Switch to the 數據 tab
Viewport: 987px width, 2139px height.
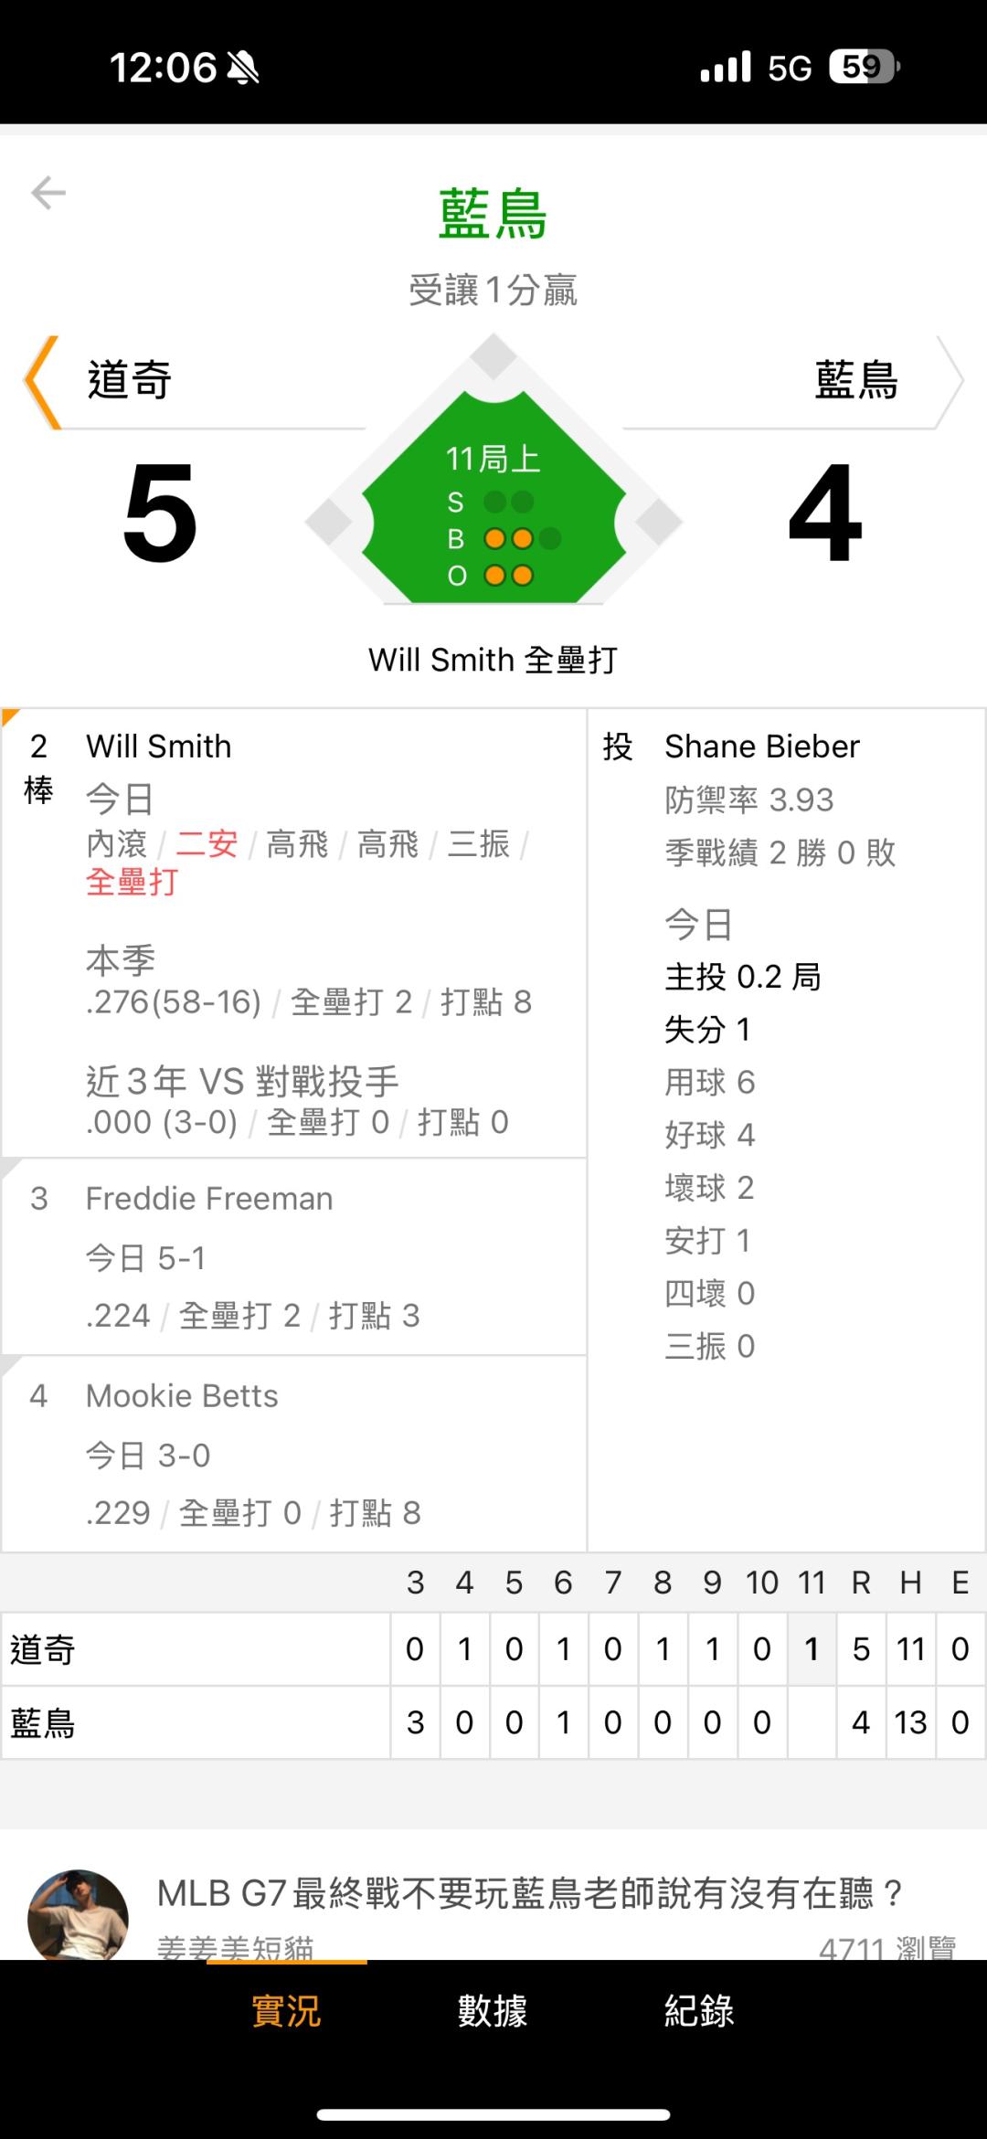pyautogui.click(x=493, y=2011)
